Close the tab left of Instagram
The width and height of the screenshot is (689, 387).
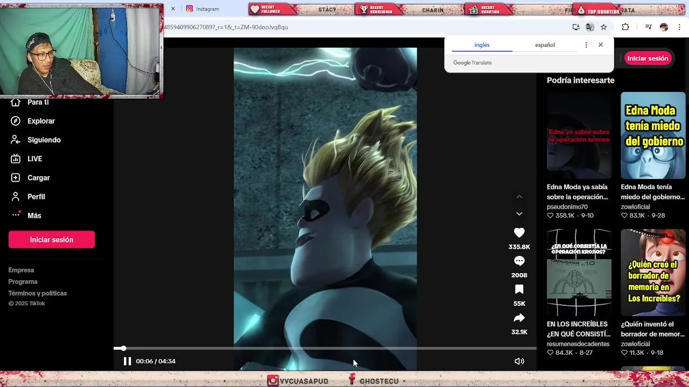click(x=173, y=9)
